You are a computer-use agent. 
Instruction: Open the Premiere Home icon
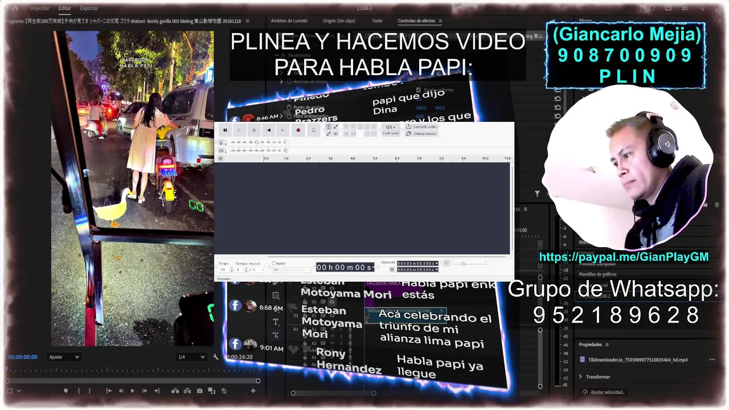click(15, 9)
